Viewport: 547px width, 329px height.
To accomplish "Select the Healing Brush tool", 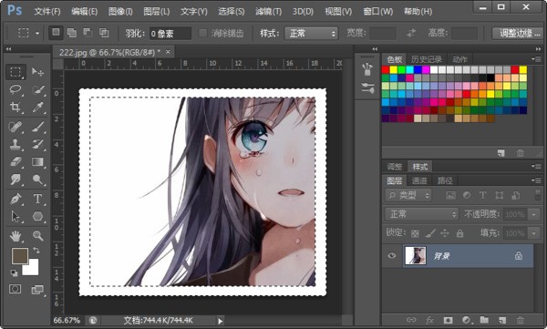I will click(15, 127).
